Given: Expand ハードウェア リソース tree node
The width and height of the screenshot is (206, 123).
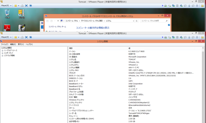Looking at the screenshot, I should click(x=3, y=51).
